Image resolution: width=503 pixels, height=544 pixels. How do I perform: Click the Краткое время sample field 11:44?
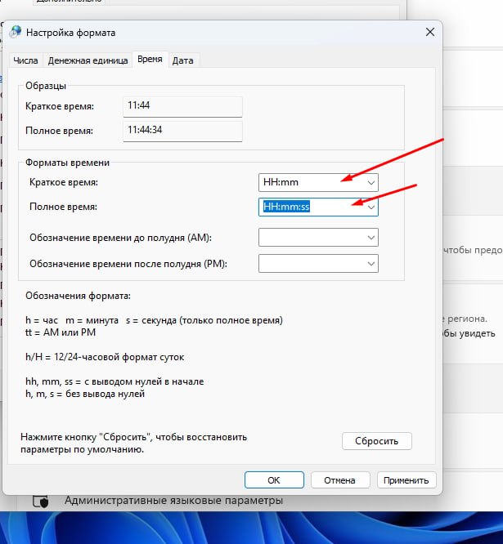(182, 106)
